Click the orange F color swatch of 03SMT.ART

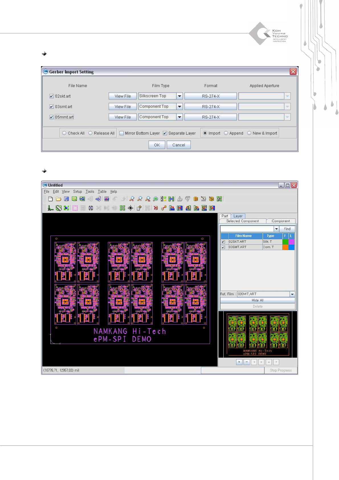coord(285,247)
